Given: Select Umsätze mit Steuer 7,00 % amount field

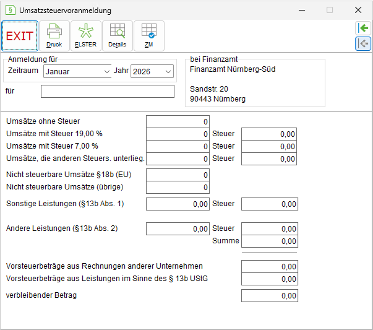Looking at the screenshot, I should click(x=178, y=147).
